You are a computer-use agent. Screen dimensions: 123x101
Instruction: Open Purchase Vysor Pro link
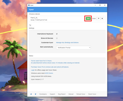[x=50, y=67]
